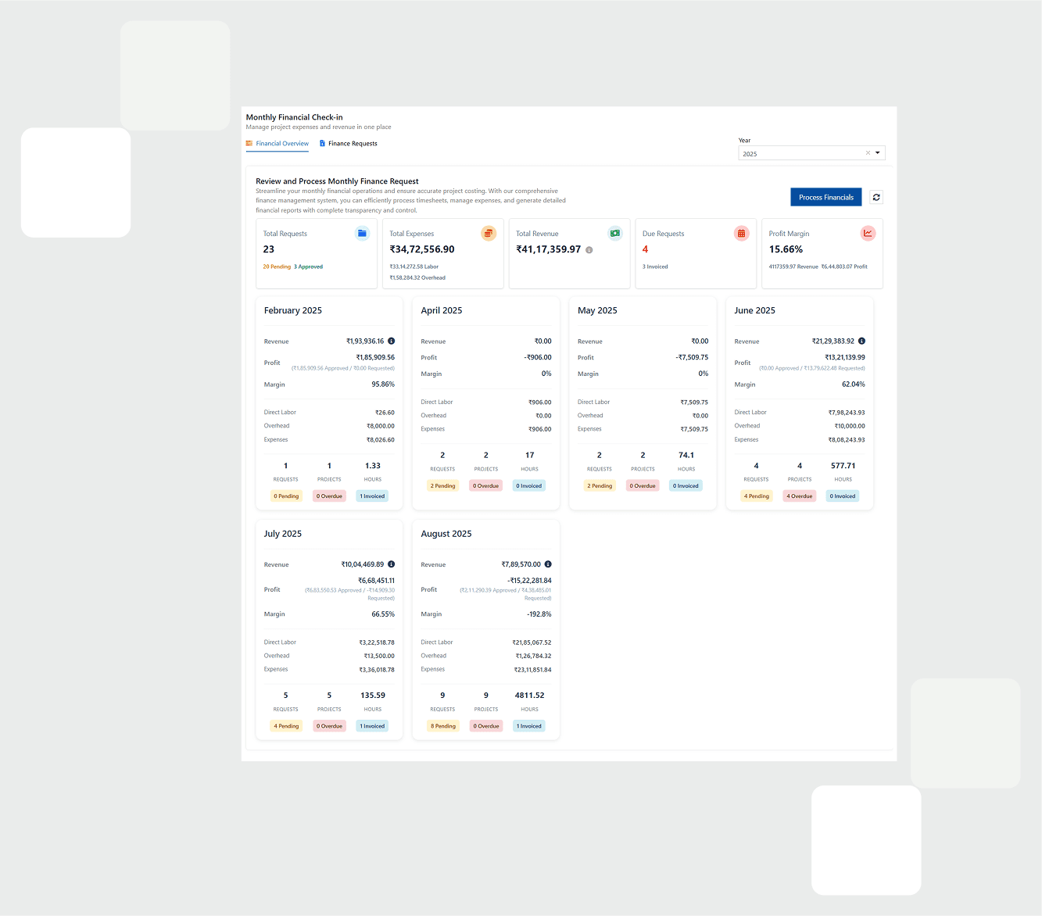The image size is (1042, 916).
Task: Click July's 1 Invoiced badge
Action: click(x=373, y=726)
